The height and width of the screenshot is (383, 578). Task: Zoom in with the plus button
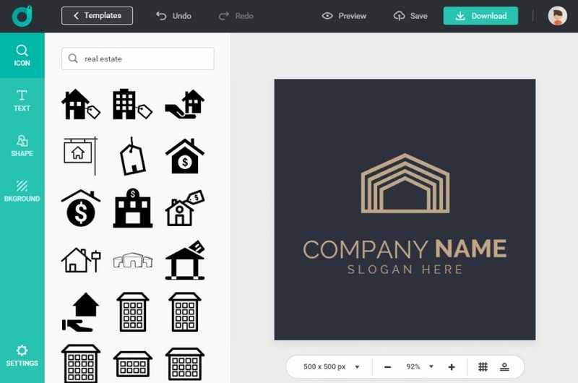[x=451, y=367]
